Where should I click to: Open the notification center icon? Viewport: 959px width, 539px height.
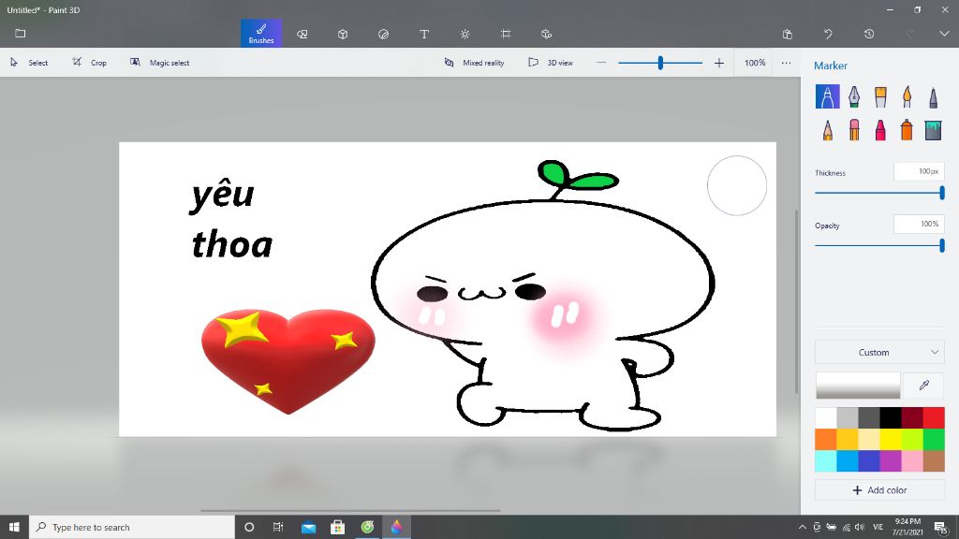pyautogui.click(x=940, y=527)
